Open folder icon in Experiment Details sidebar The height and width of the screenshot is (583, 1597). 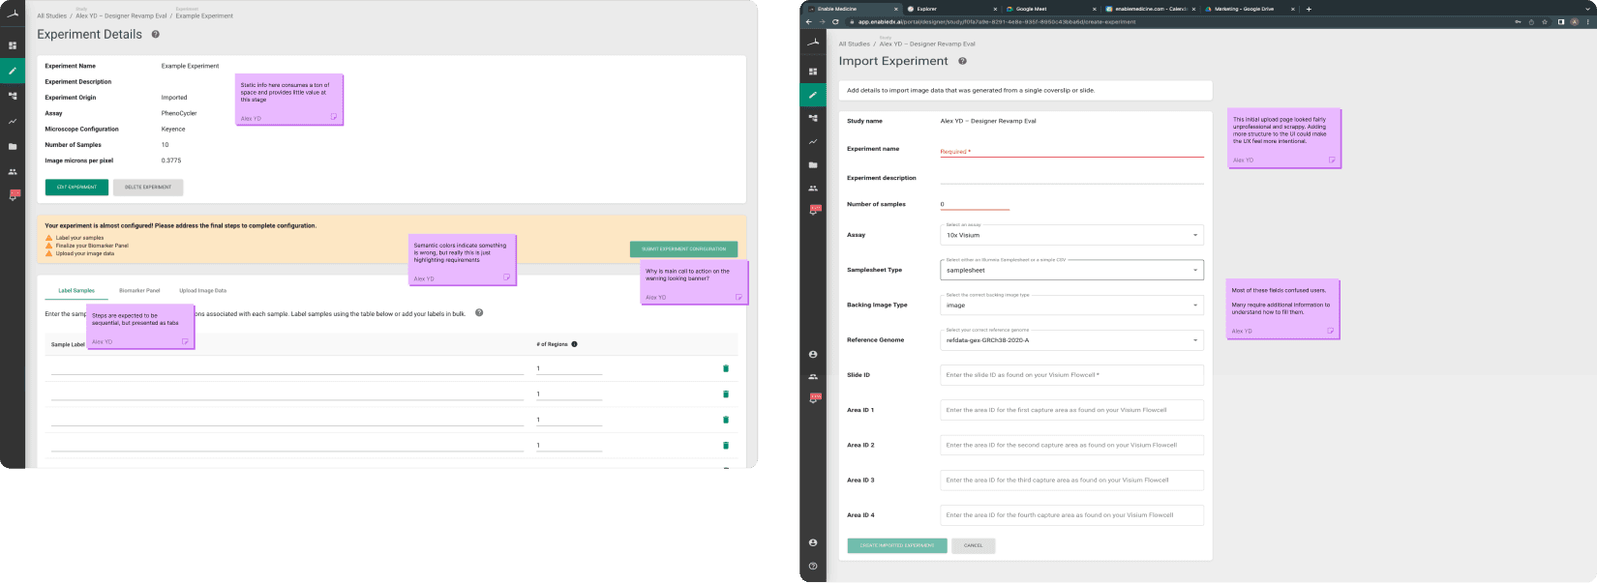[x=13, y=147]
